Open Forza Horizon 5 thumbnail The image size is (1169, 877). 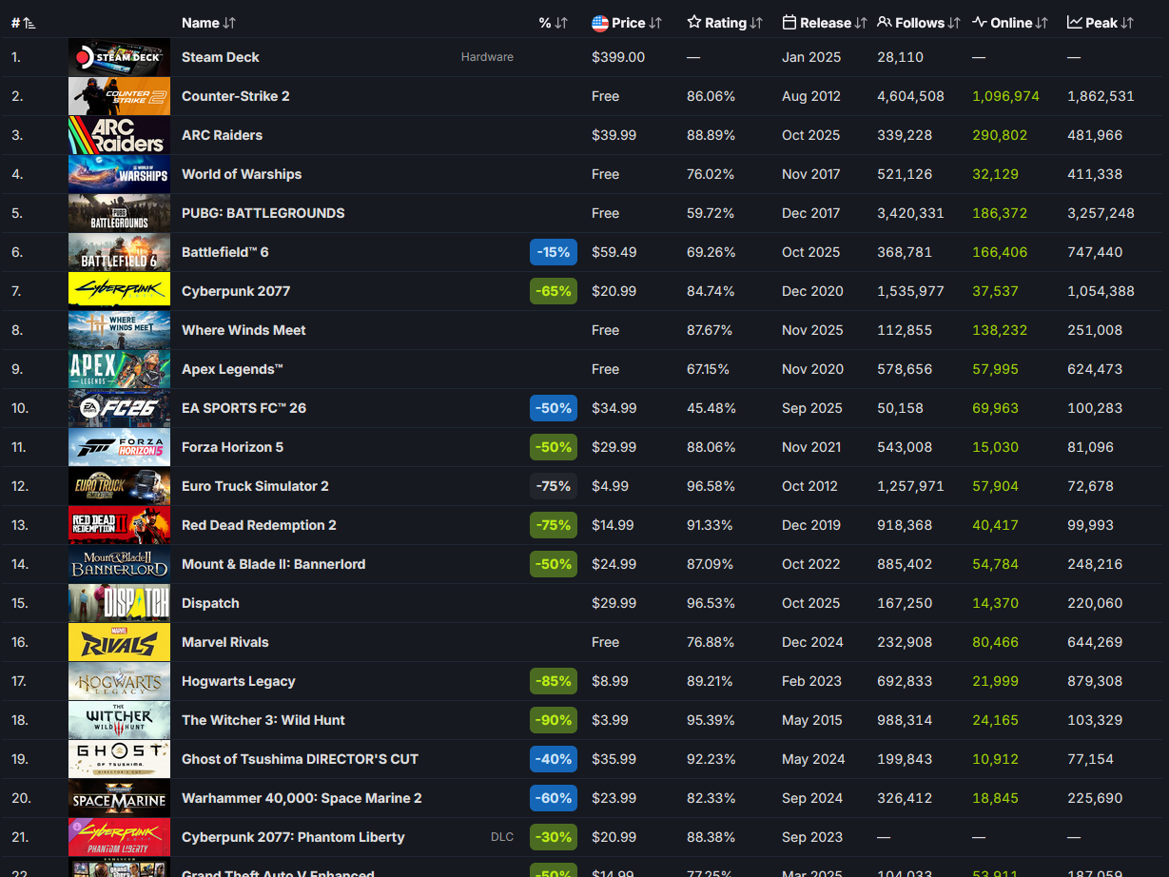119,447
